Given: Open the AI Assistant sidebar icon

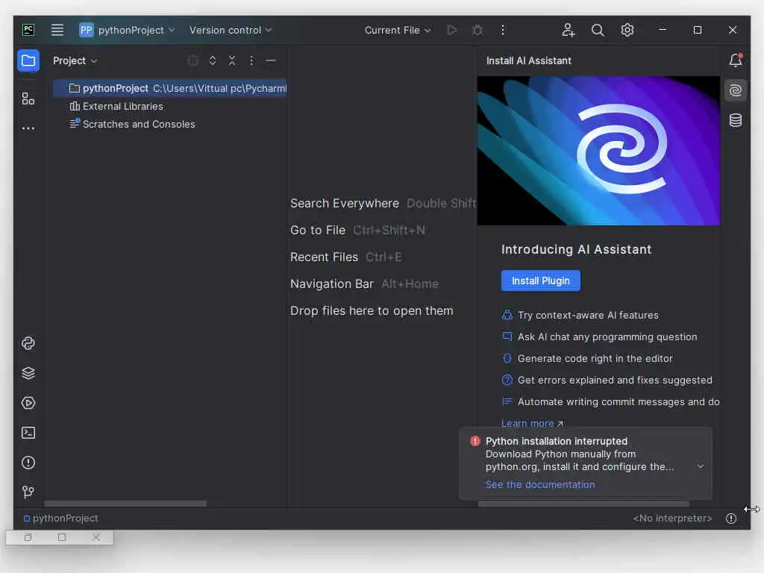Looking at the screenshot, I should coord(736,90).
